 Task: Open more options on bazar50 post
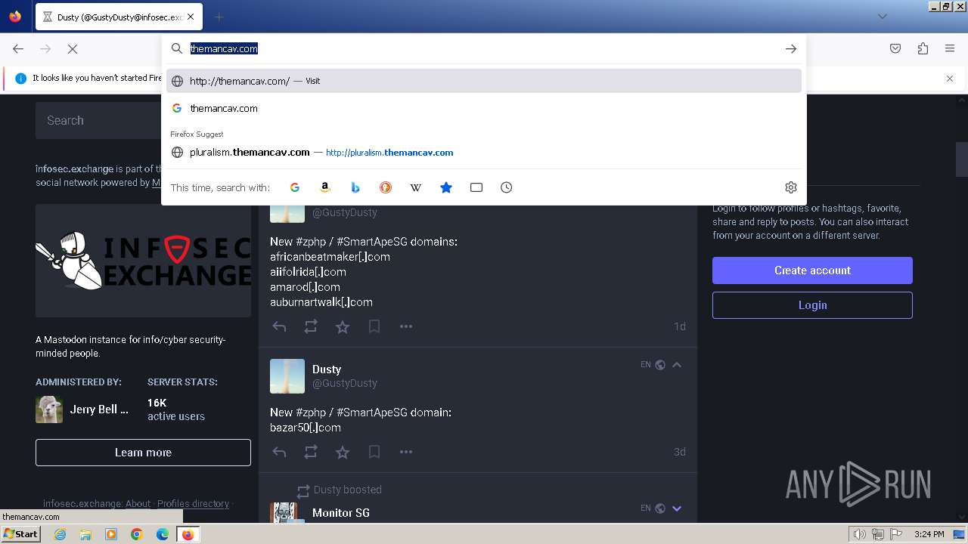click(406, 452)
